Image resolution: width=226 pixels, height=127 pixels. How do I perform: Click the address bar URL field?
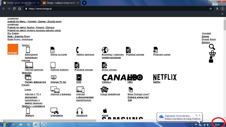click(103, 9)
